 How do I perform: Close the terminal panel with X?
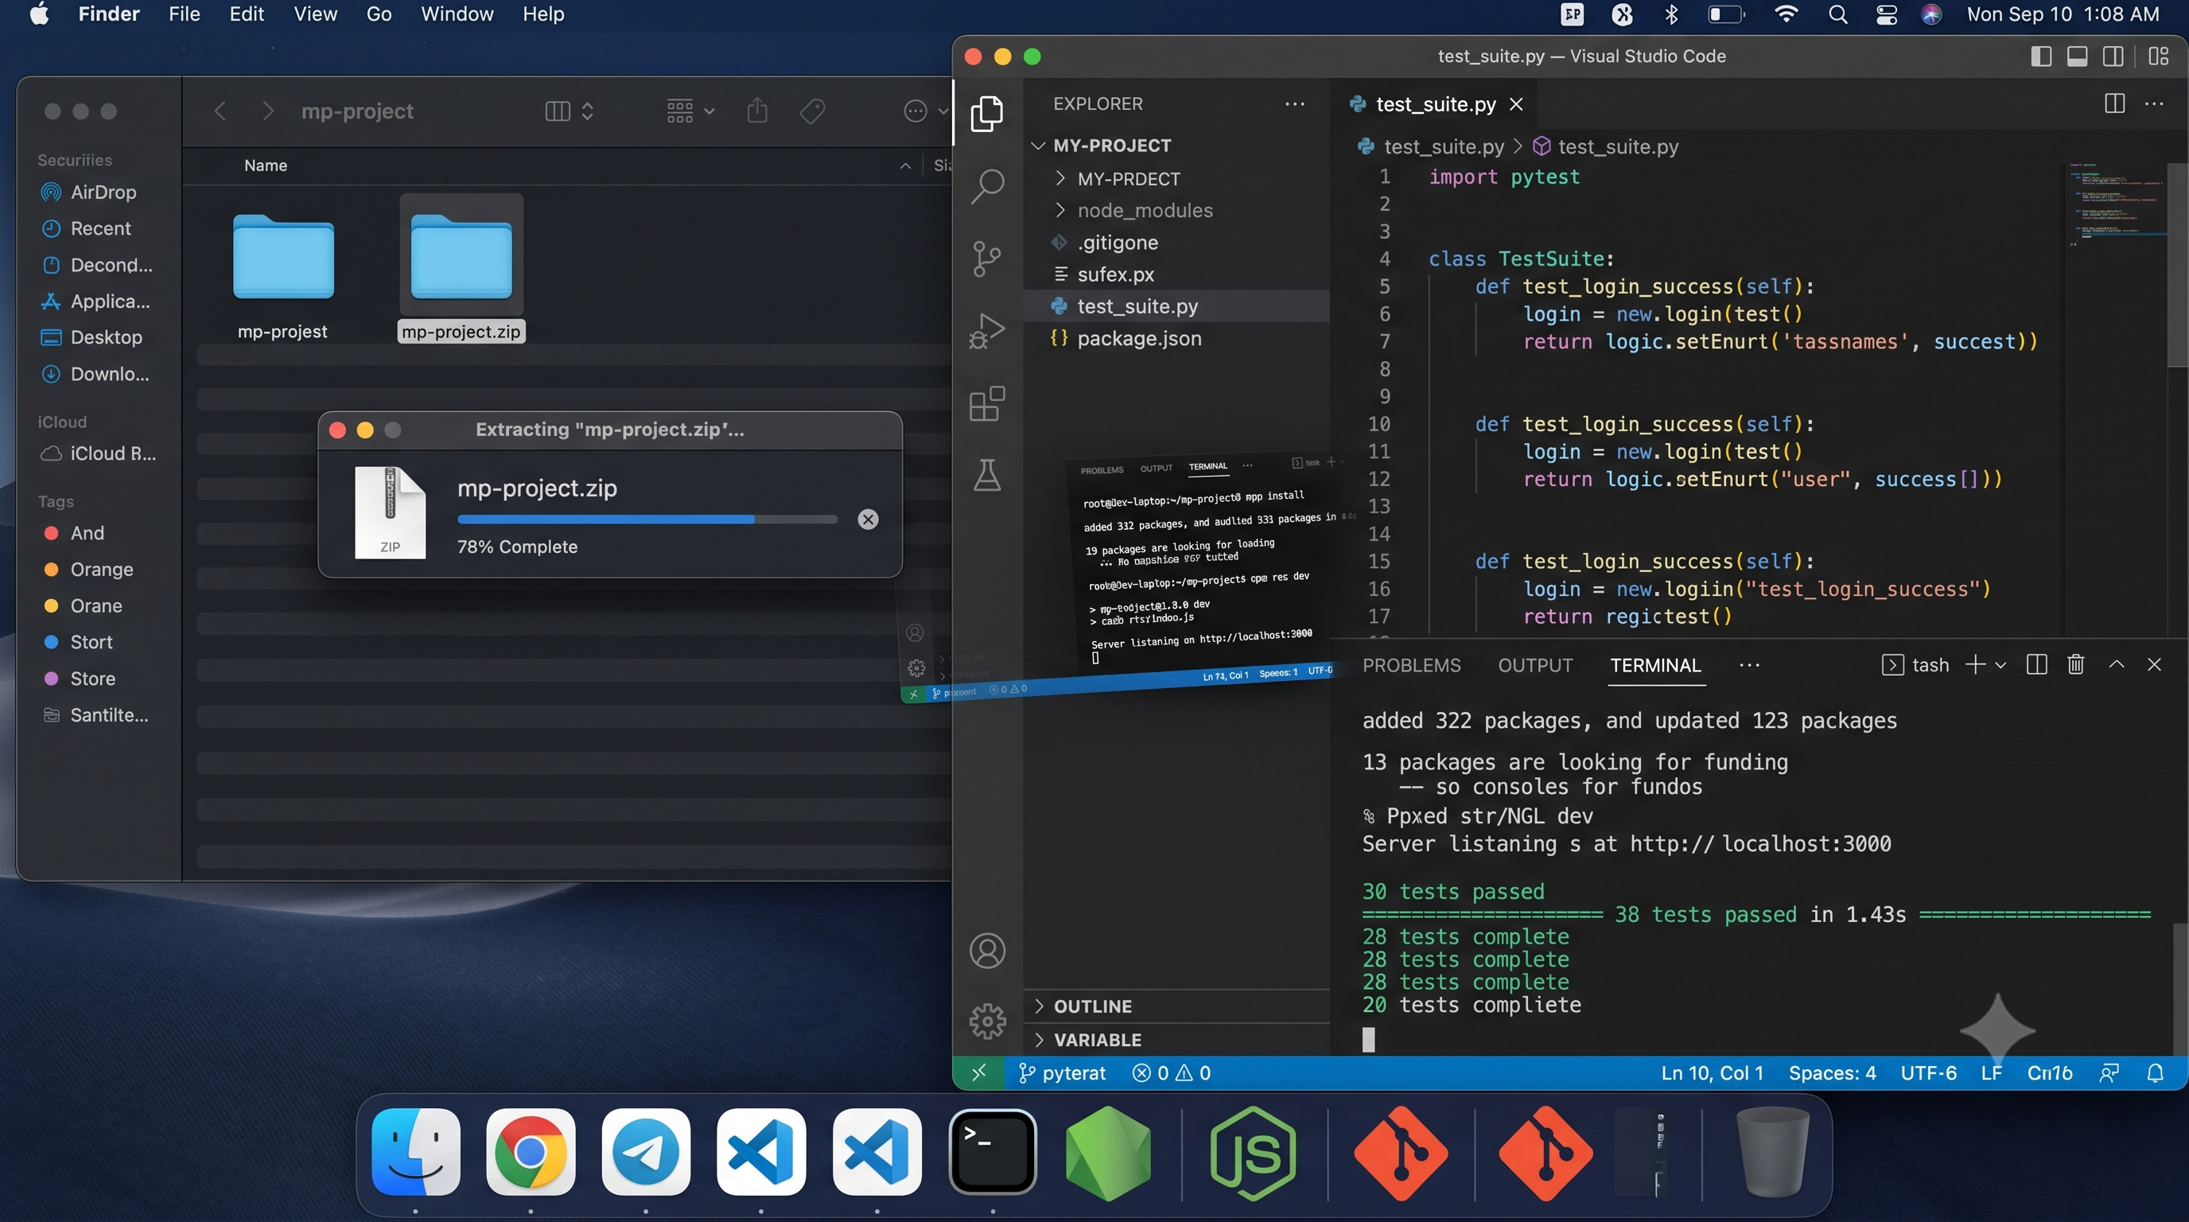pos(2153,664)
